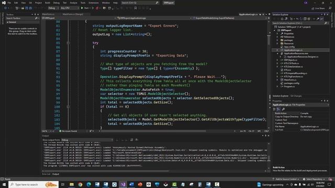
Task: Open the ERPExport.ApplicationLogic class navigation dropdown
Action: pyautogui.click(x=154, y=18)
